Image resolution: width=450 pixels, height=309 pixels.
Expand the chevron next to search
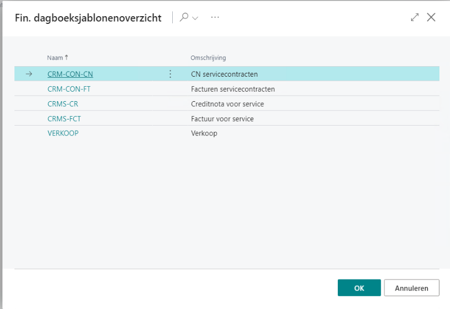point(195,18)
